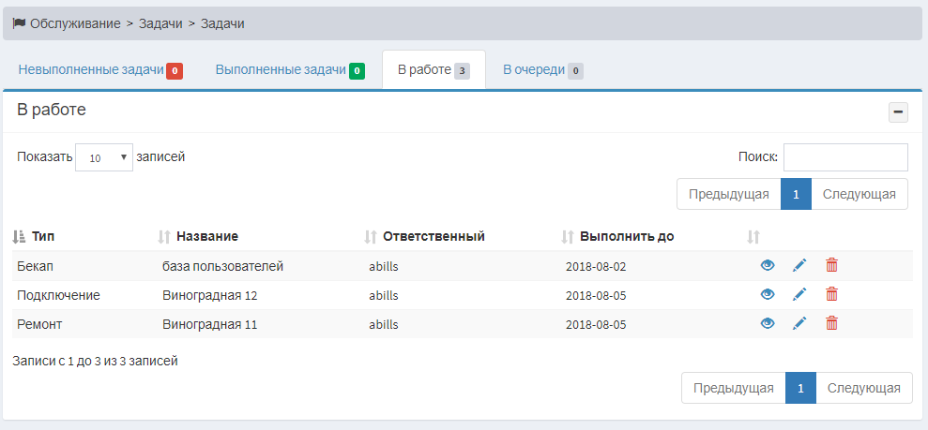The width and height of the screenshot is (928, 430).
Task: Delete the Ремонт task using trash icon
Action: 831,323
